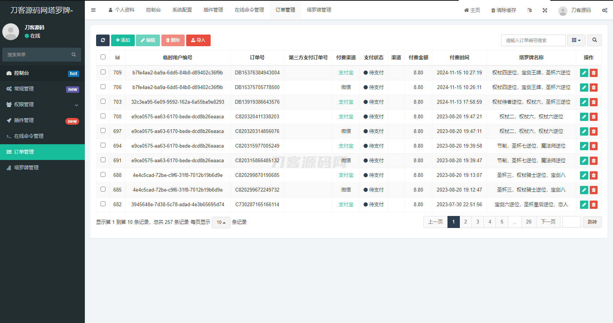Click the green edit icon for order 709
This screenshot has height=323, width=613.
pos(584,73)
